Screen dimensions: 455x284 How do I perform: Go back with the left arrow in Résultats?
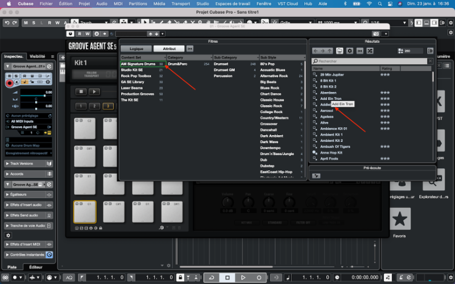[316, 51]
